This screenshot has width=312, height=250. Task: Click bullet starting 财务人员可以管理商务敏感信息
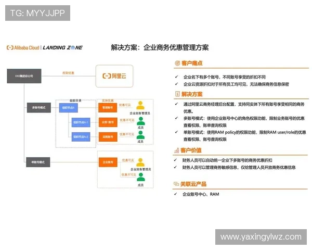tap(239, 168)
